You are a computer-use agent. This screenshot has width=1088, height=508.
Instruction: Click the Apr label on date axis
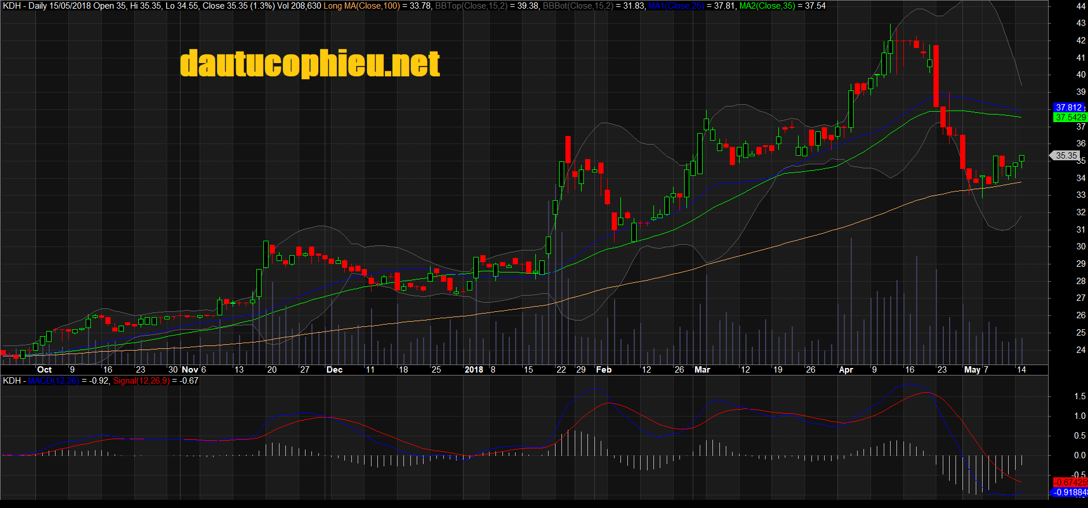tap(846, 370)
